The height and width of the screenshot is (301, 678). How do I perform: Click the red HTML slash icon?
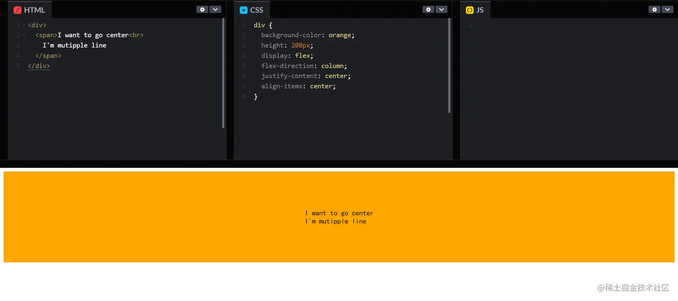tap(17, 10)
